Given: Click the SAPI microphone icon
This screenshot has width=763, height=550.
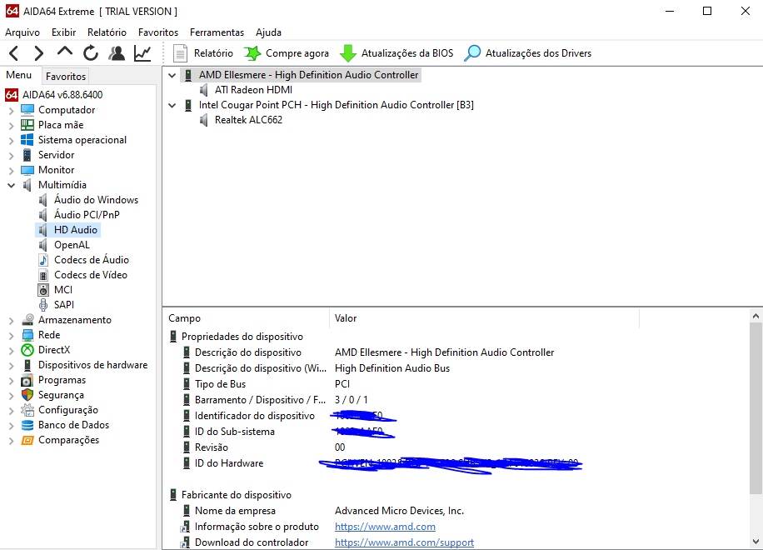Looking at the screenshot, I should tap(43, 305).
